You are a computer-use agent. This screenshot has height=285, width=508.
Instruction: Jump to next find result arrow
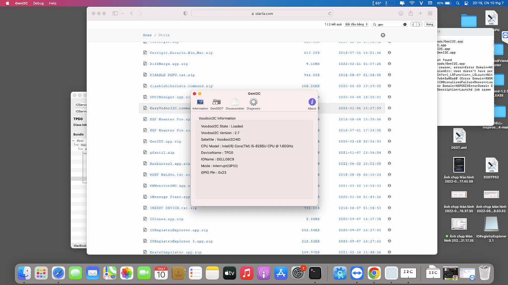click(419, 24)
